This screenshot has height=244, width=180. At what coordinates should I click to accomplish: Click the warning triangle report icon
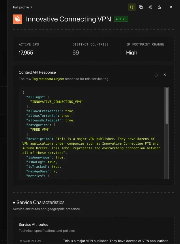159,7
